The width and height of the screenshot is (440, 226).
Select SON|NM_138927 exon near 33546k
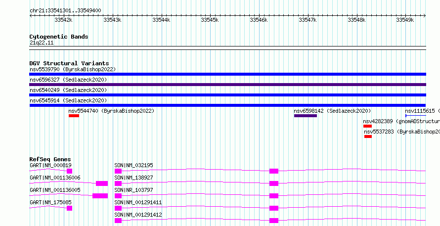pos(274,183)
